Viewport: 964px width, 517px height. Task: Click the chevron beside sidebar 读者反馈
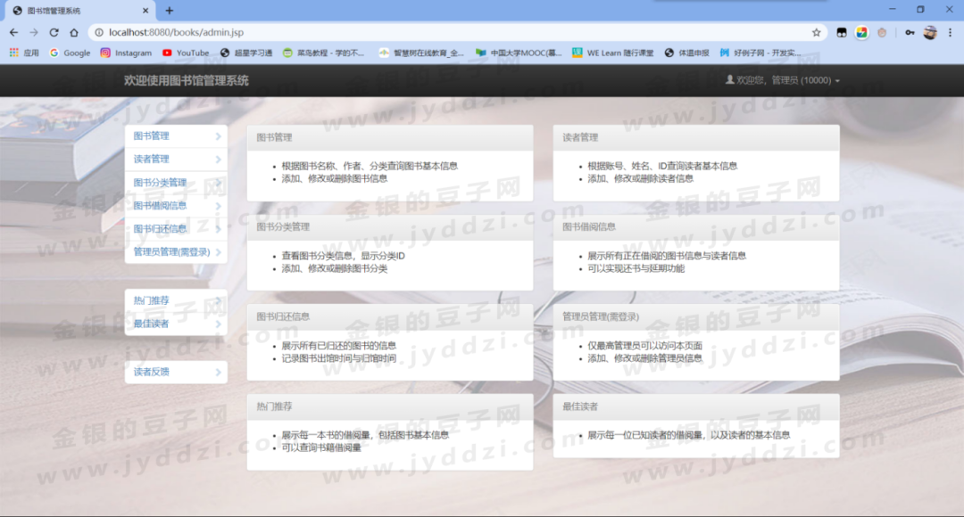219,372
